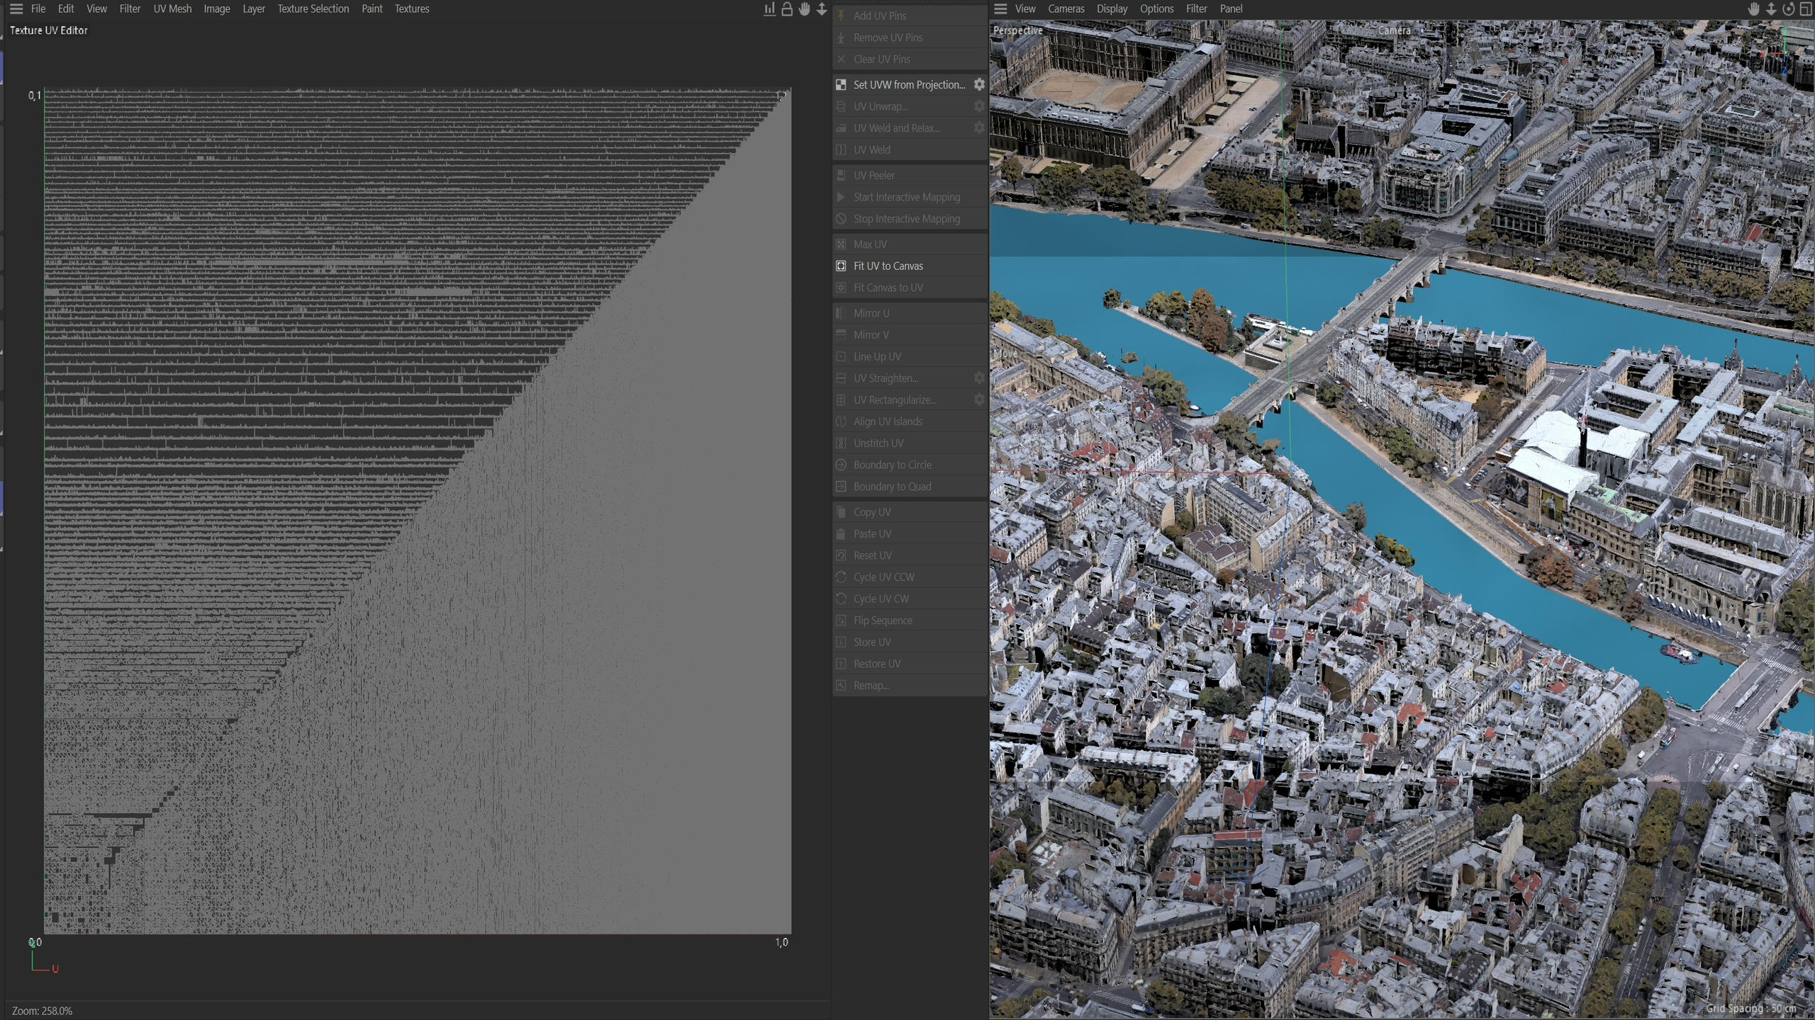Image resolution: width=1815 pixels, height=1020 pixels.
Task: Open the viewport Options menu
Action: 1156,8
